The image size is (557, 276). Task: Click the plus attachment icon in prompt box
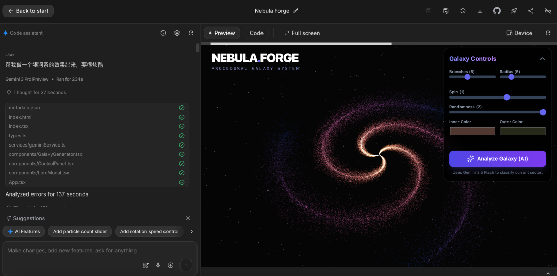click(171, 265)
